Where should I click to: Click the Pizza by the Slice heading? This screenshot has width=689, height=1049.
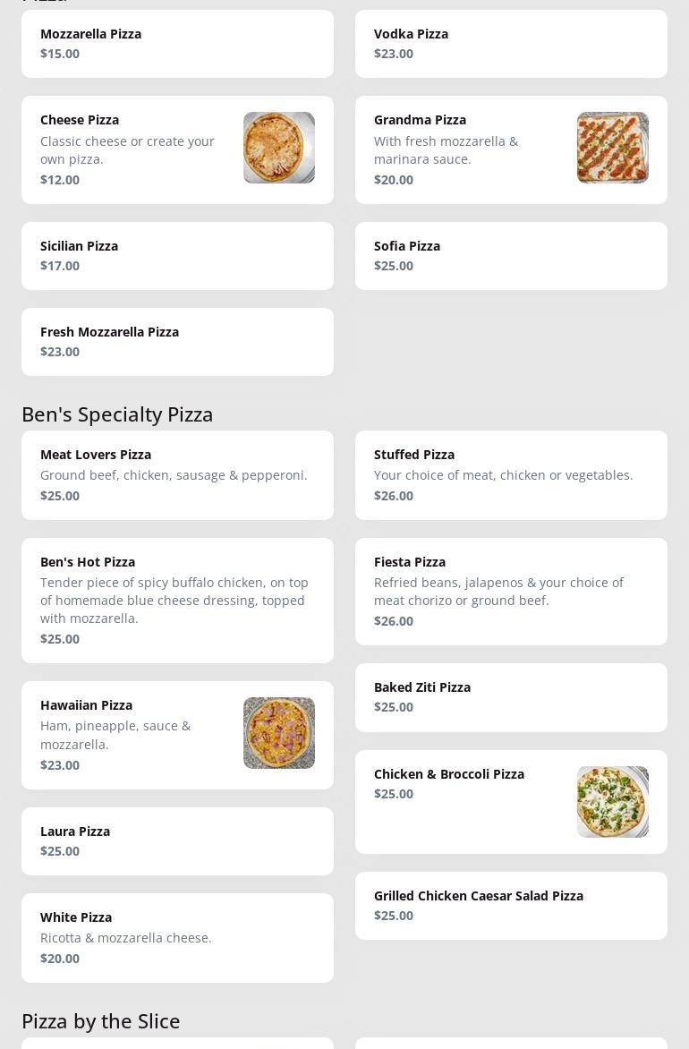(x=101, y=1021)
